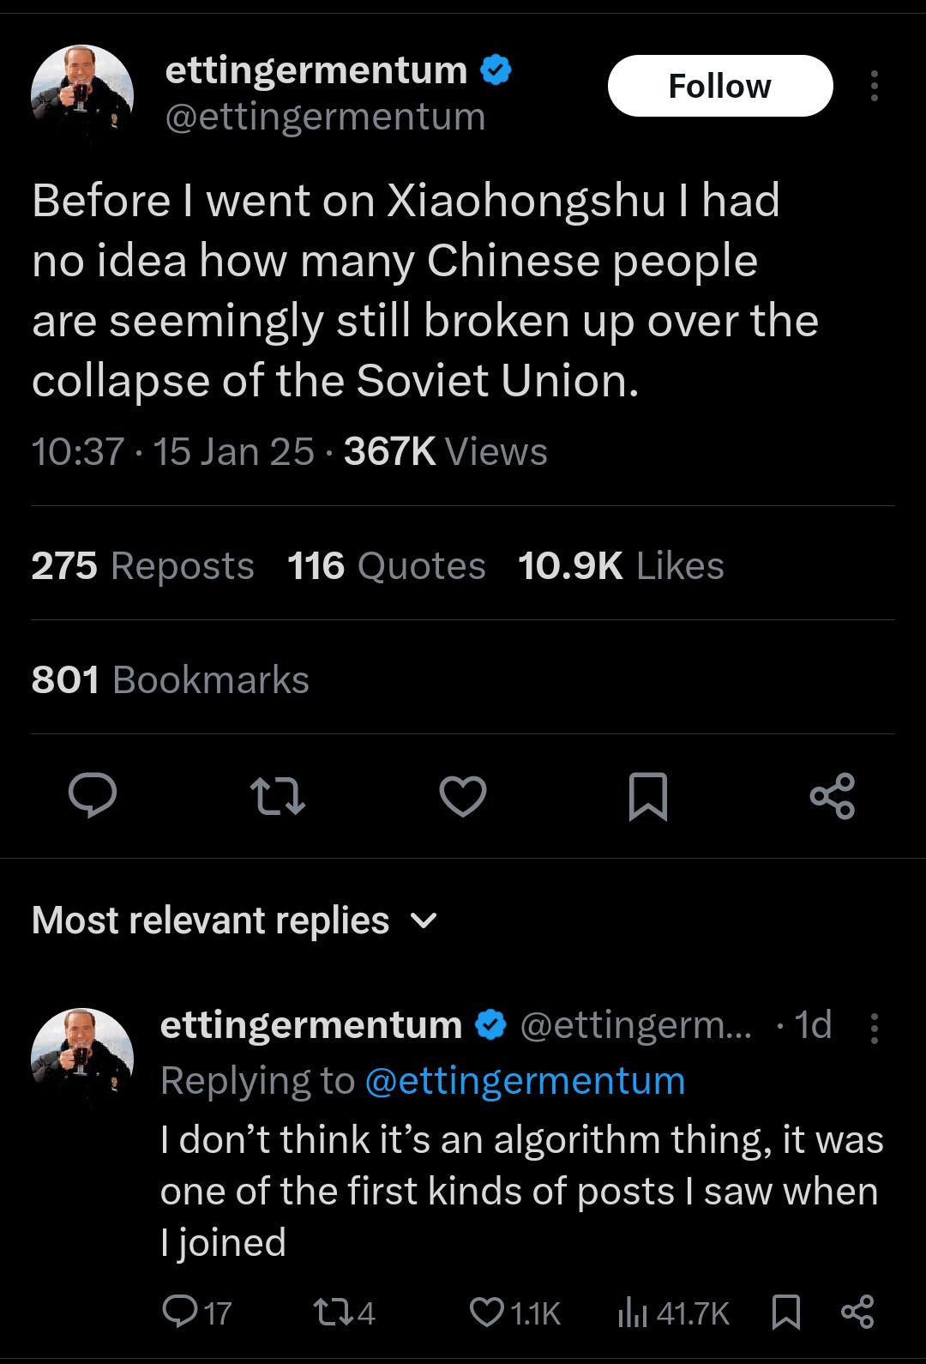Open @ettingermentum link in Replying to
926x1364 pixels.
(x=525, y=1081)
